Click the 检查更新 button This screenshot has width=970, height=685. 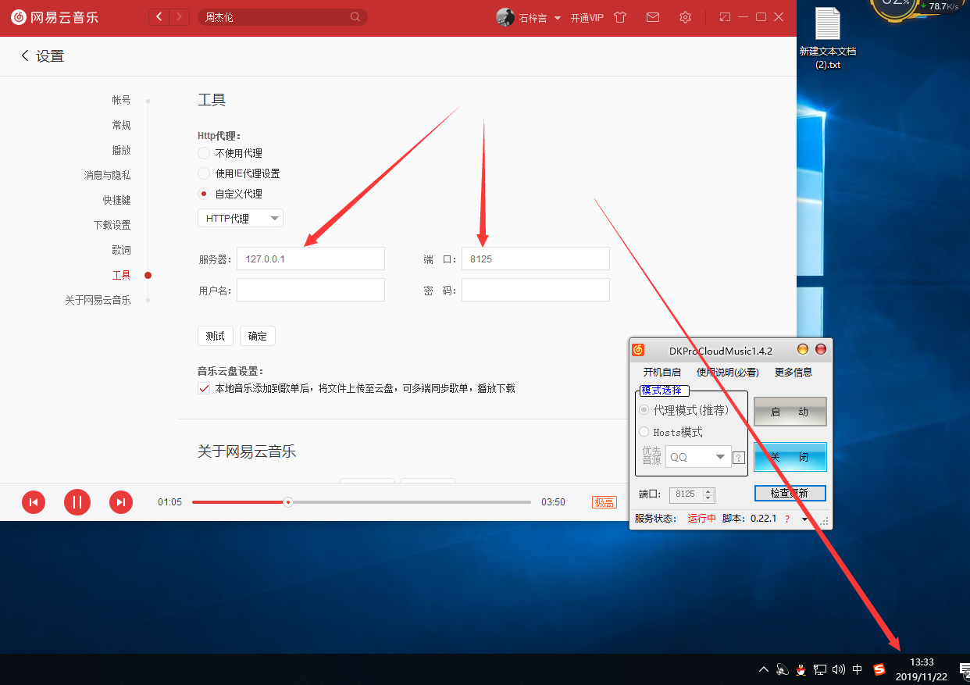pyautogui.click(x=790, y=493)
